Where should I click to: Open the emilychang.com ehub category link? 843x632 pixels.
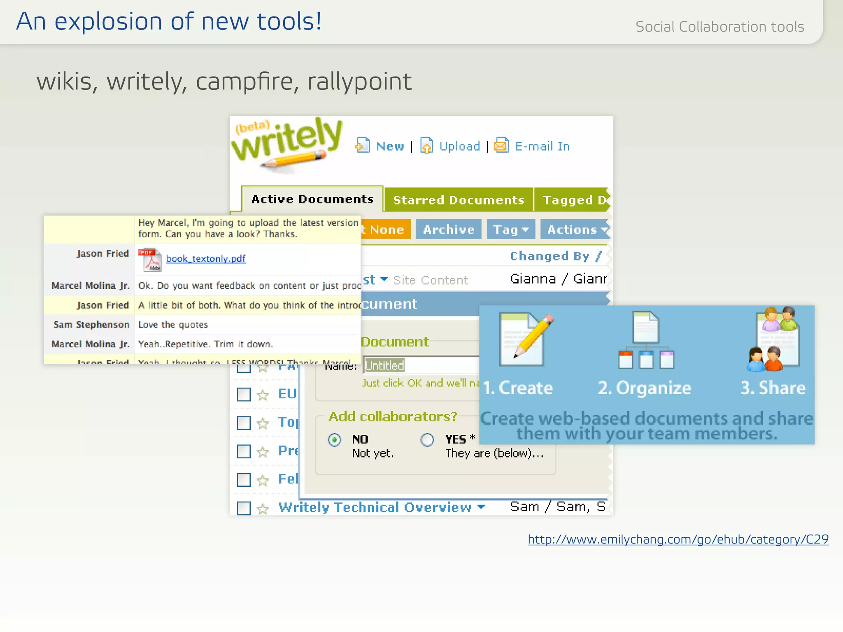[678, 539]
